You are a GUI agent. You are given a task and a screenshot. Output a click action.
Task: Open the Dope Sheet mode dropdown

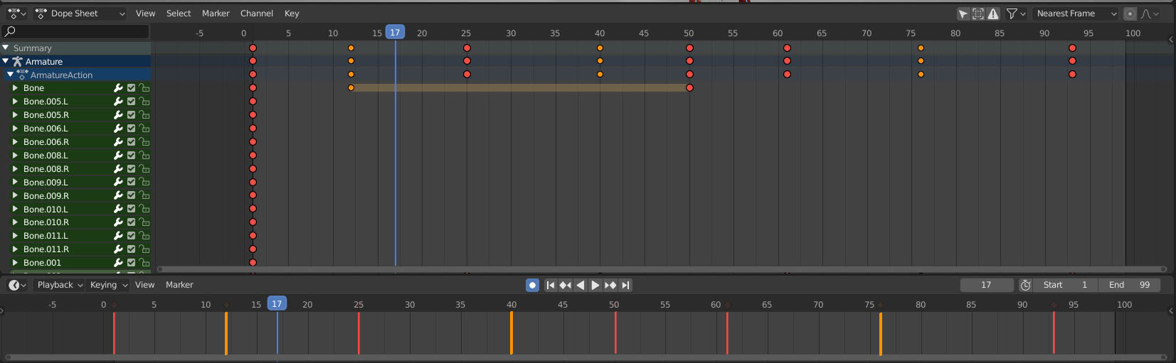80,13
